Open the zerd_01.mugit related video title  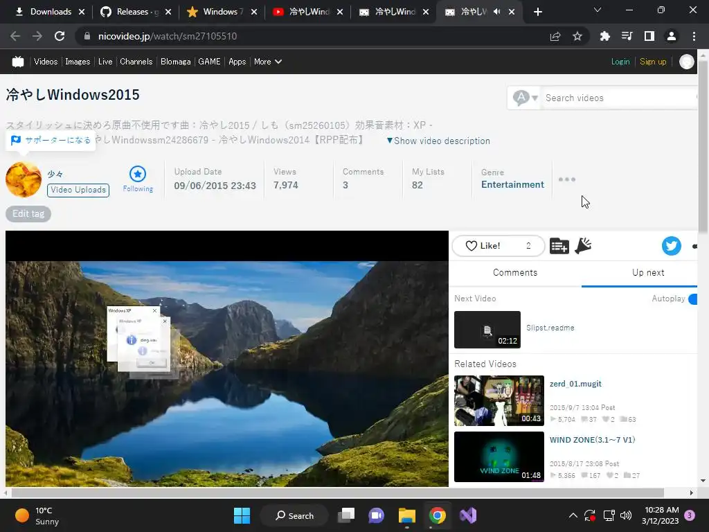(x=575, y=384)
